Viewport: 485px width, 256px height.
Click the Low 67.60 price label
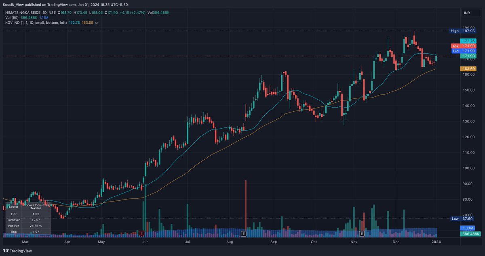(463, 219)
